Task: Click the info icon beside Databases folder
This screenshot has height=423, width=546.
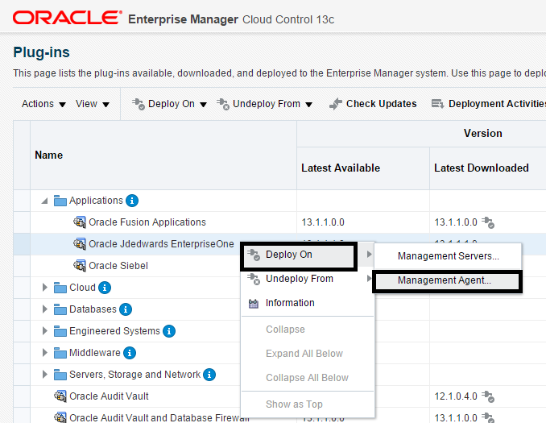Action: (x=126, y=309)
